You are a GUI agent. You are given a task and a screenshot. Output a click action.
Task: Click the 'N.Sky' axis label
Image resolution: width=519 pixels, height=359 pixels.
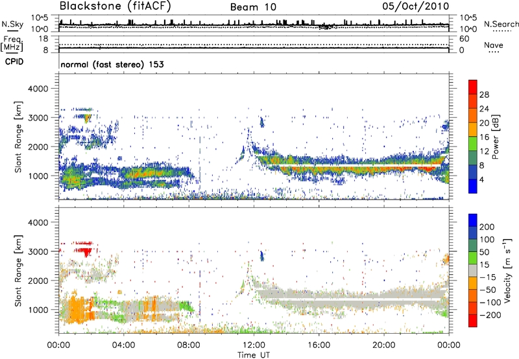coord(12,24)
